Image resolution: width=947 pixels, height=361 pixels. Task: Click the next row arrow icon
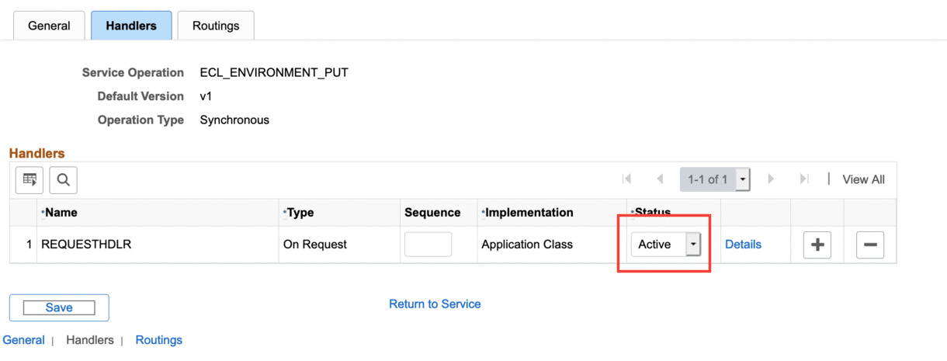(771, 179)
